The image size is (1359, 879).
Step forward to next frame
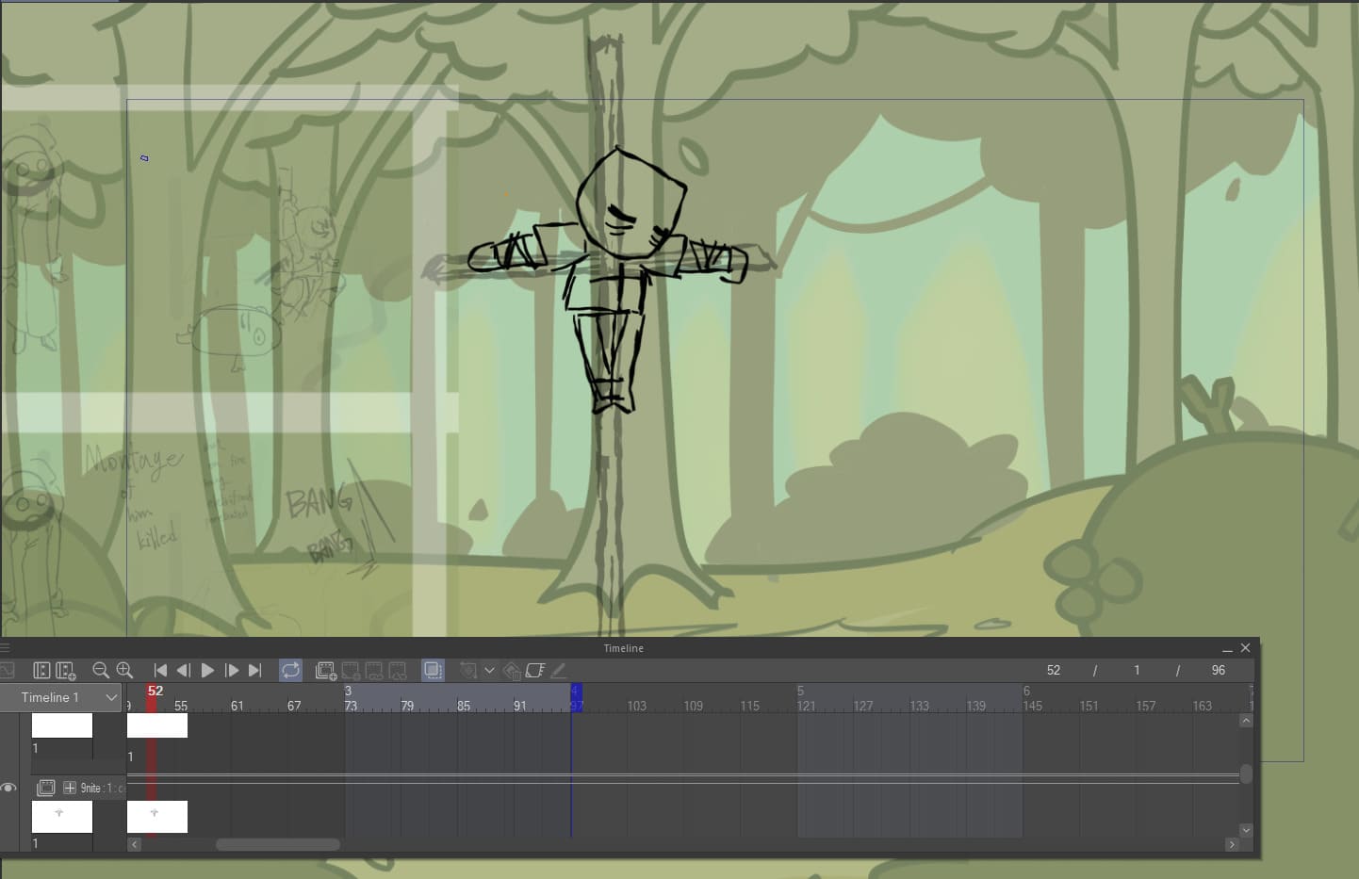(x=231, y=670)
